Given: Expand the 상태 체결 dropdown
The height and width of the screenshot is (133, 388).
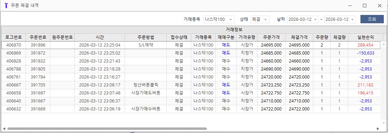Looking at the screenshot, I should coord(260,19).
